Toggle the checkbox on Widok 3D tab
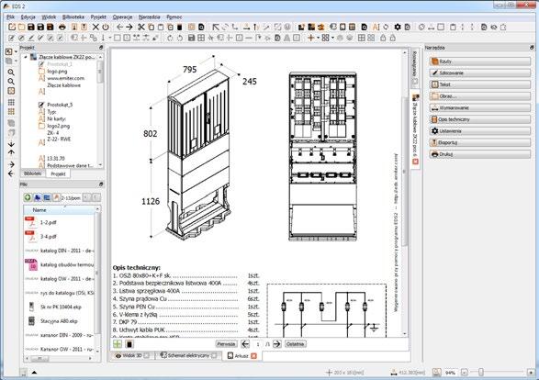The width and height of the screenshot is (539, 380). point(146,355)
